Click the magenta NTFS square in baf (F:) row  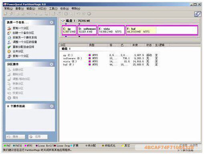click(x=90, y=64)
